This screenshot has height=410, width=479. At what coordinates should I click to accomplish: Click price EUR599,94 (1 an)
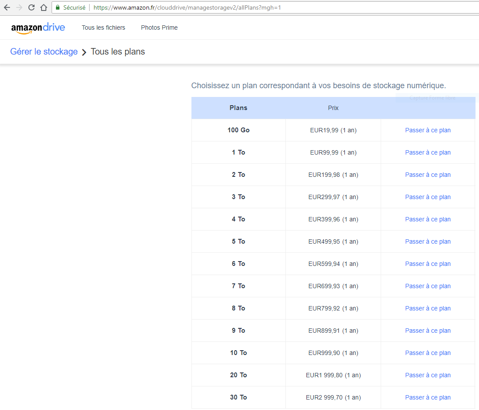[x=333, y=264]
